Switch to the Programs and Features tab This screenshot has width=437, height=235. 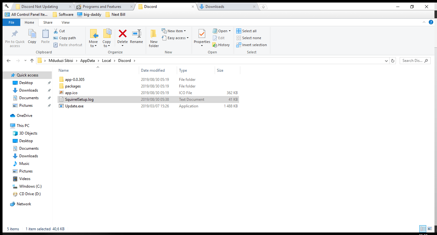[x=102, y=7]
